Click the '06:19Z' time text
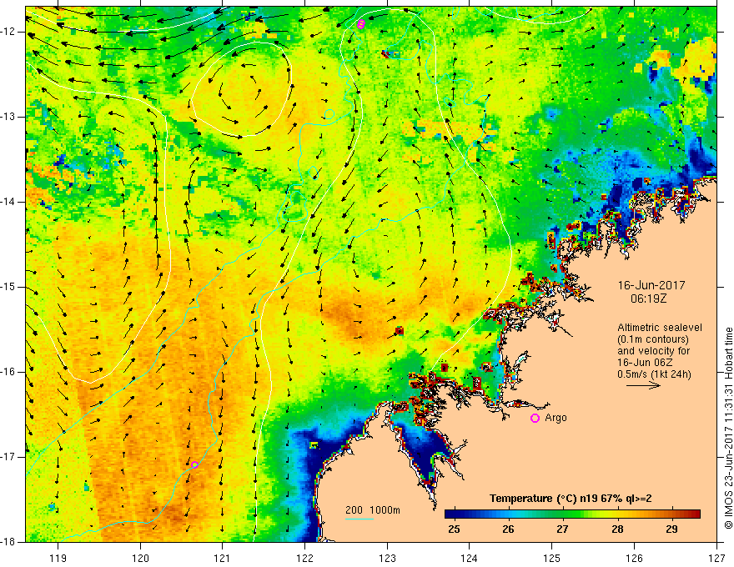The height and width of the screenshot is (567, 734). tap(648, 299)
